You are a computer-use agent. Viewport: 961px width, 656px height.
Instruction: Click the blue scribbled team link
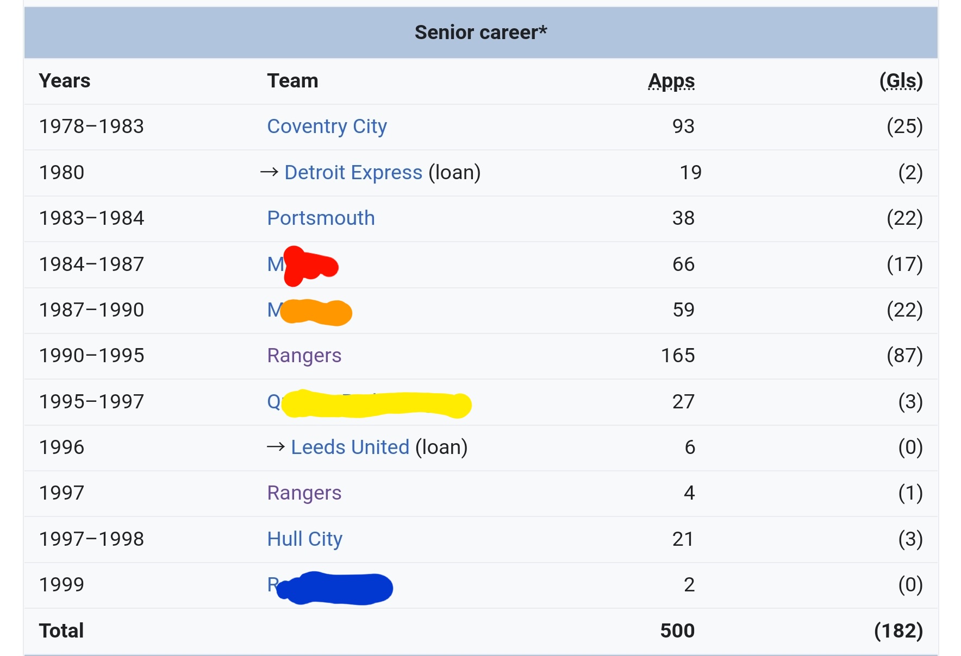point(330,587)
